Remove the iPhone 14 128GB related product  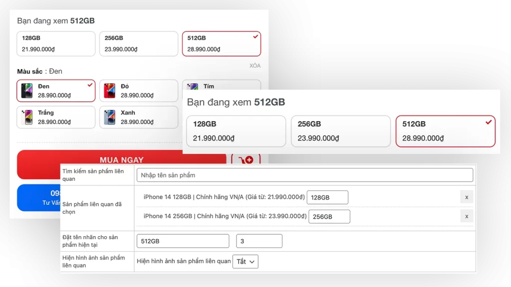point(466,197)
